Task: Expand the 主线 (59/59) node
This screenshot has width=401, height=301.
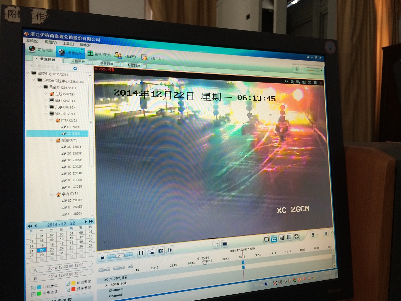Action: tap(46, 94)
